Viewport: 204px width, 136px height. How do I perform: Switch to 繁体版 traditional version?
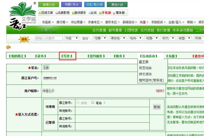point(119,13)
